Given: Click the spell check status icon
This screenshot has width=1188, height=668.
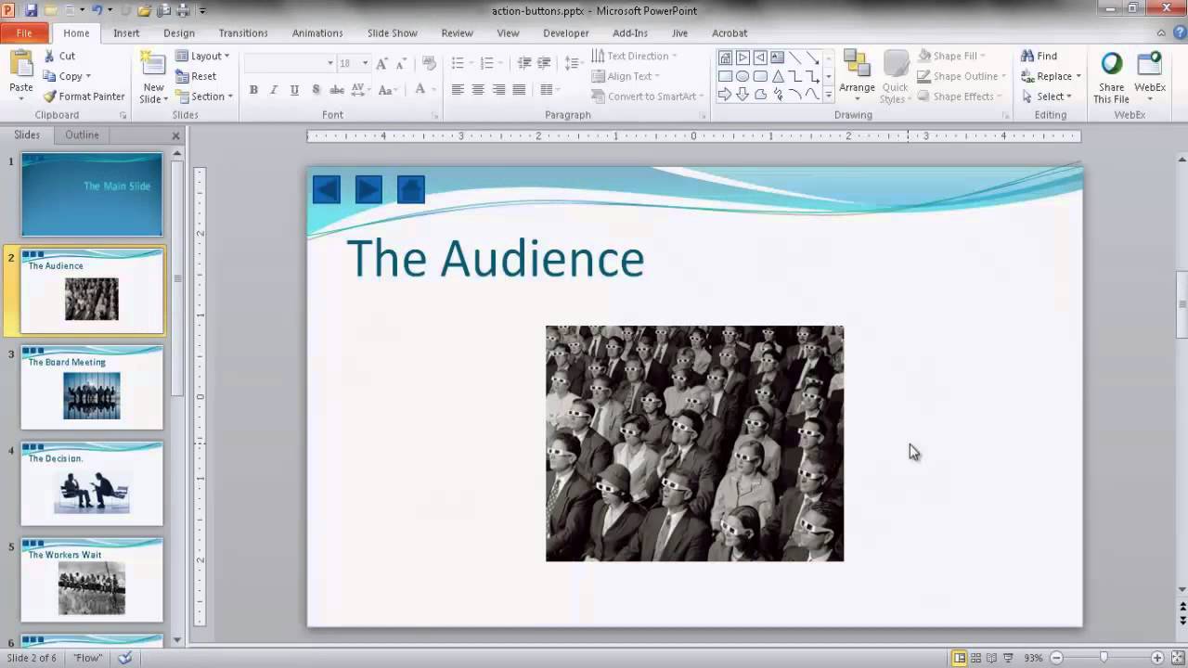Looking at the screenshot, I should tap(124, 658).
